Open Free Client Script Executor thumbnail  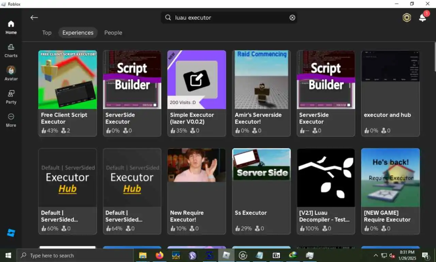67,80
